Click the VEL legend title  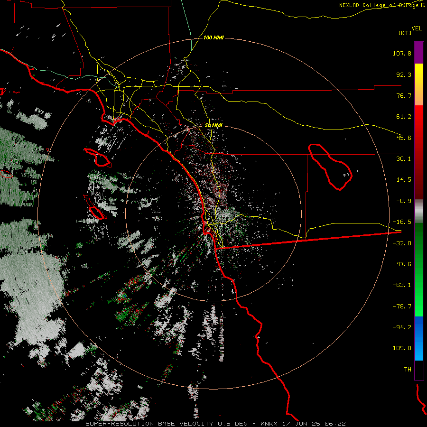417,28
